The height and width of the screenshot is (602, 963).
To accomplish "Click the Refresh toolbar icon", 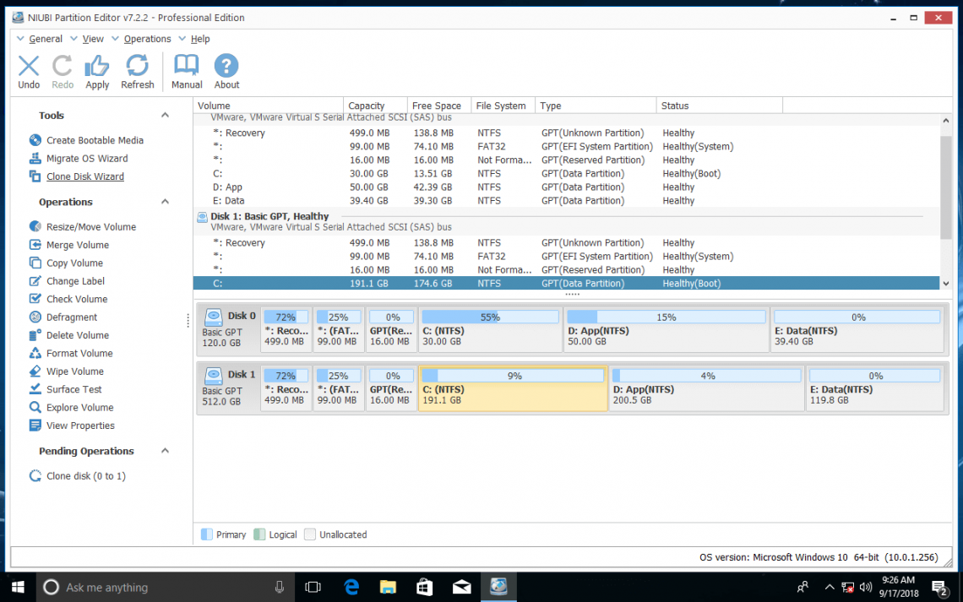I will pyautogui.click(x=137, y=67).
